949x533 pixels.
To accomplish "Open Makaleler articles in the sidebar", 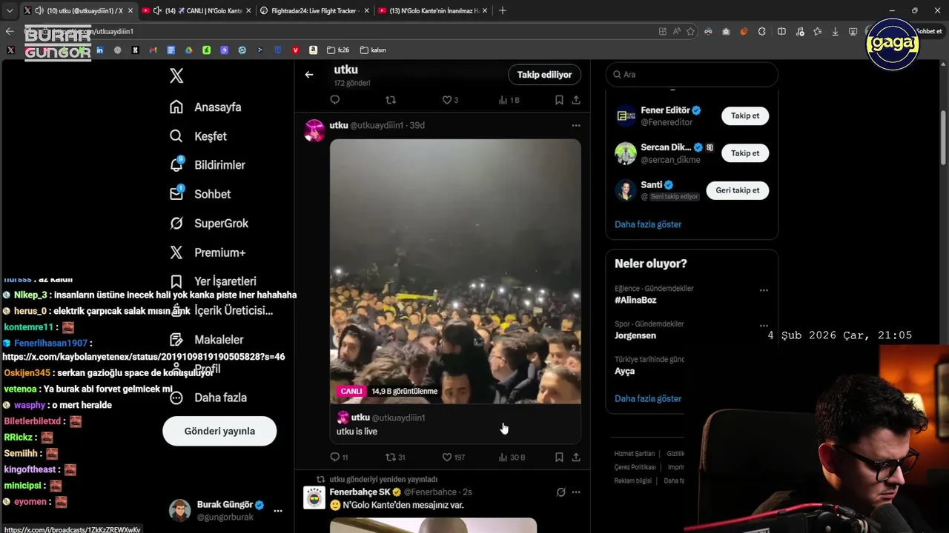I will click(206, 339).
